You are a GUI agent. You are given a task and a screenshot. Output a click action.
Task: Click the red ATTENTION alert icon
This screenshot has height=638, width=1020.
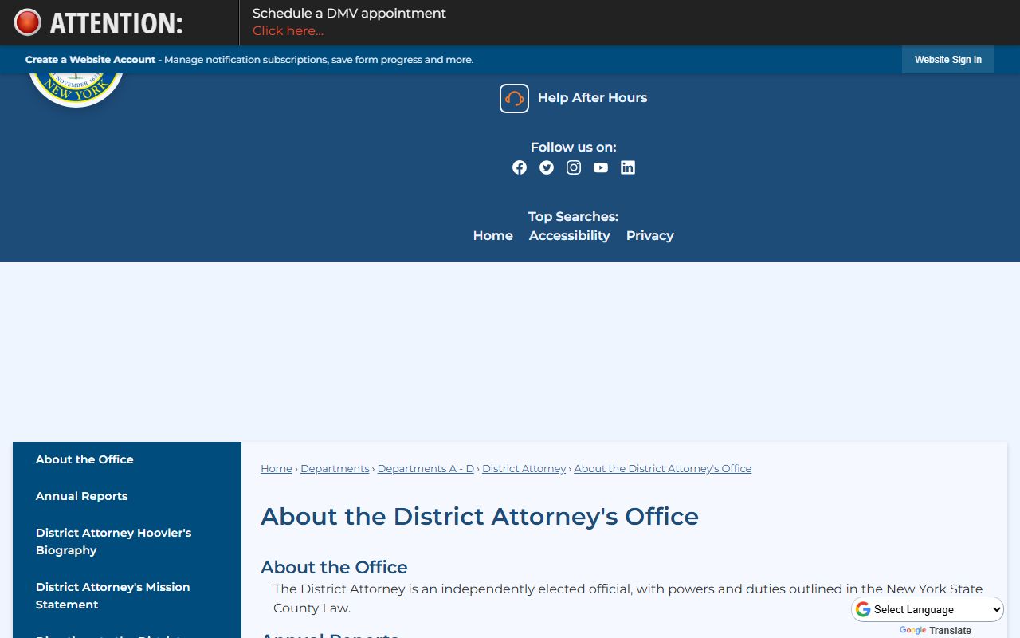[x=27, y=22]
